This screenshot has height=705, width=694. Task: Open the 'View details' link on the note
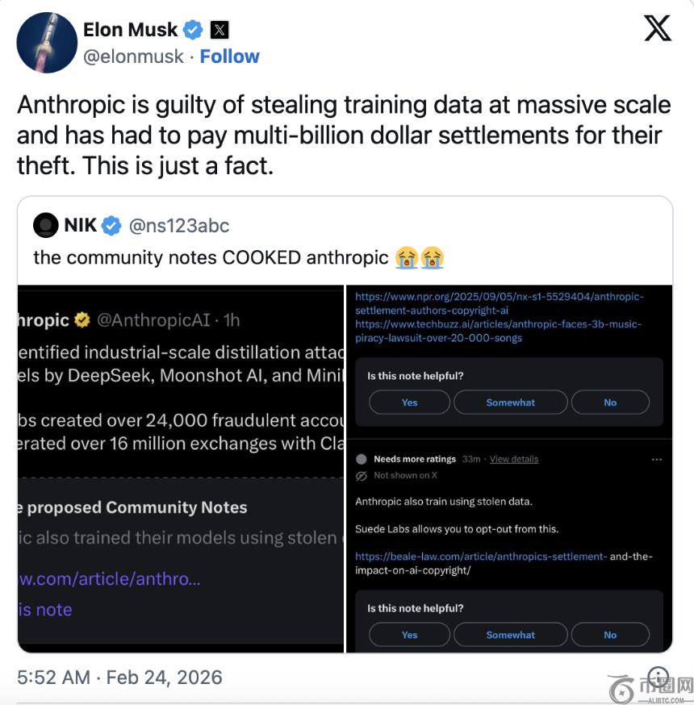pyautogui.click(x=513, y=459)
